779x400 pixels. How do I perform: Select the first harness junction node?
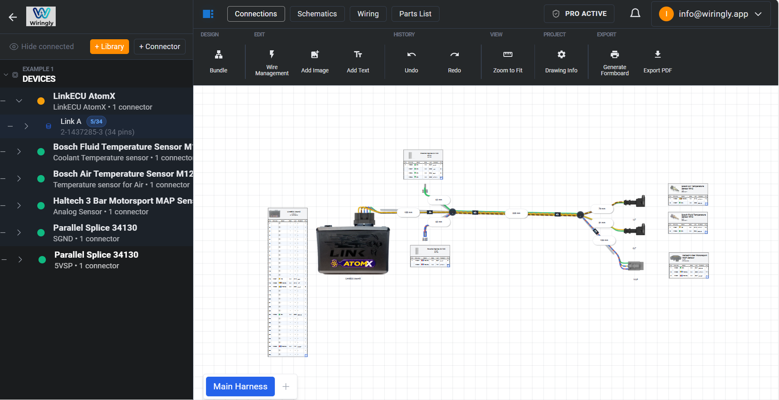pos(453,212)
